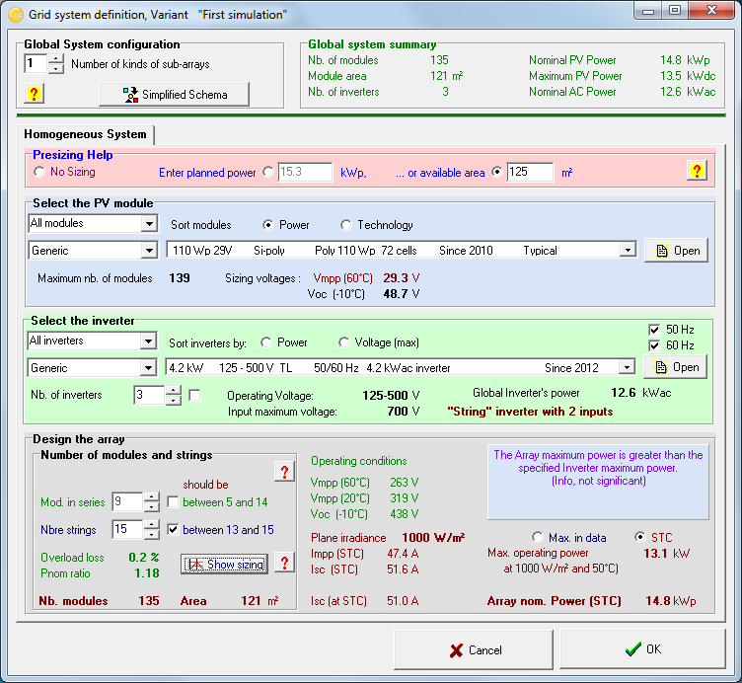Increase number of kinds of sub-arrays
This screenshot has height=683, width=742.
(56, 58)
